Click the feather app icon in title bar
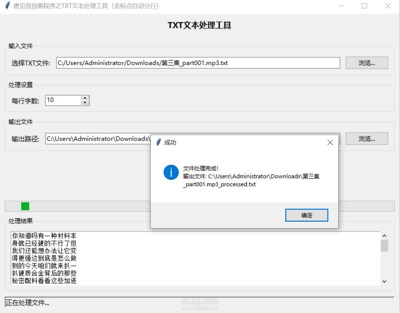400x313 pixels. pos(7,6)
